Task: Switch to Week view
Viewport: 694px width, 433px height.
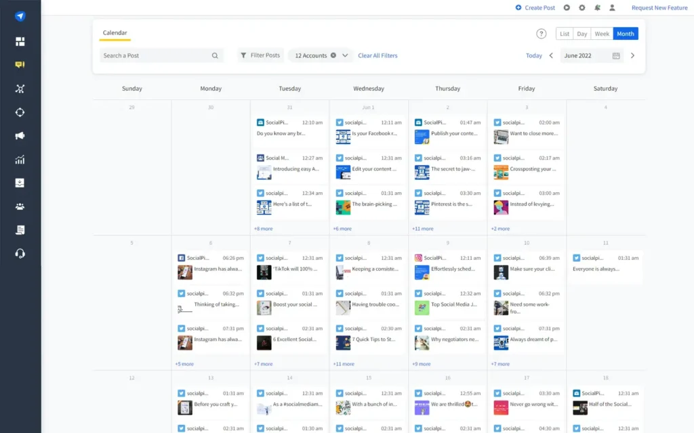Action: [602, 34]
